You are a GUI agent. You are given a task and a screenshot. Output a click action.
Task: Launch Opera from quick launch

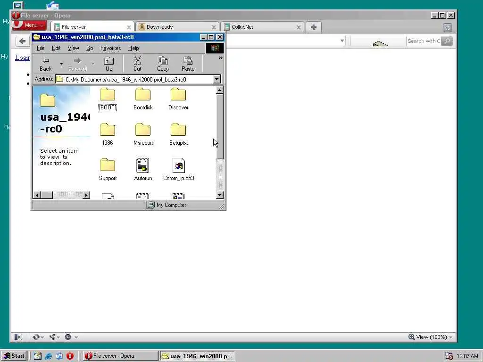(70, 356)
